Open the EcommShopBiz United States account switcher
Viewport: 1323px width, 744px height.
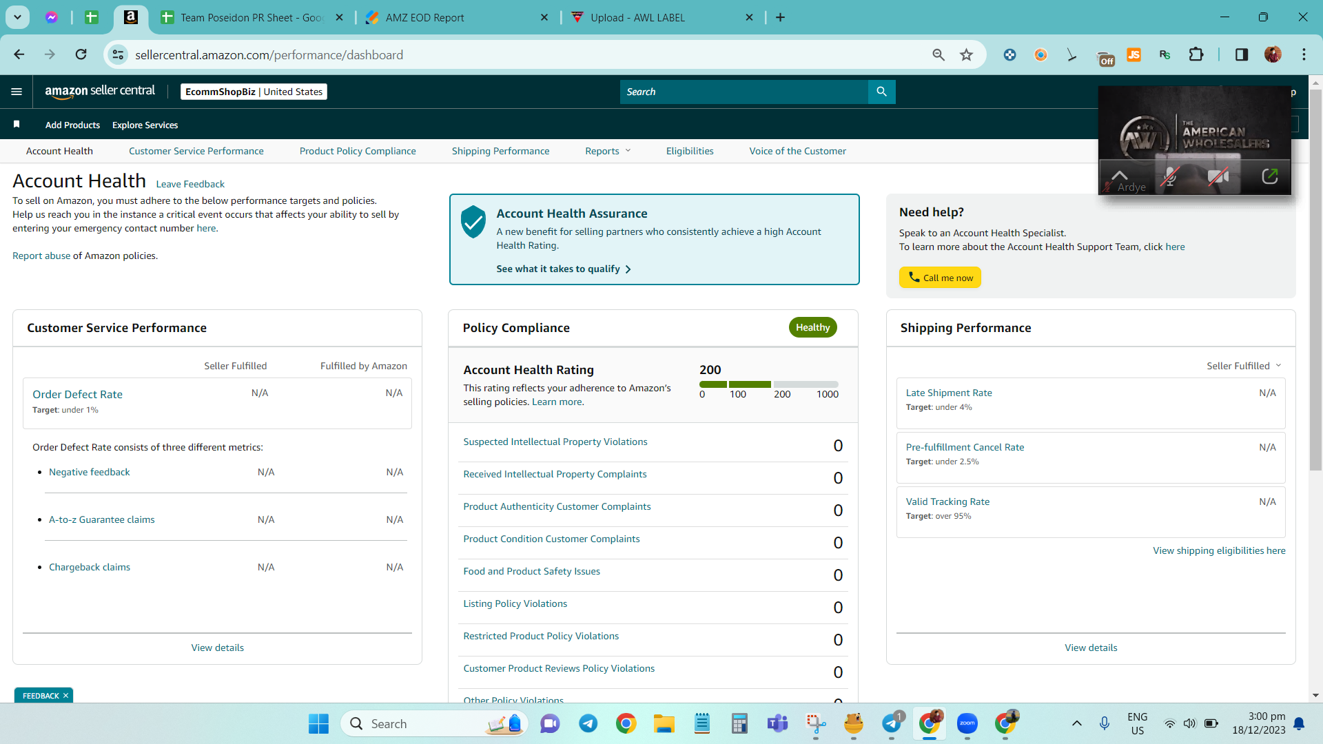pos(254,92)
